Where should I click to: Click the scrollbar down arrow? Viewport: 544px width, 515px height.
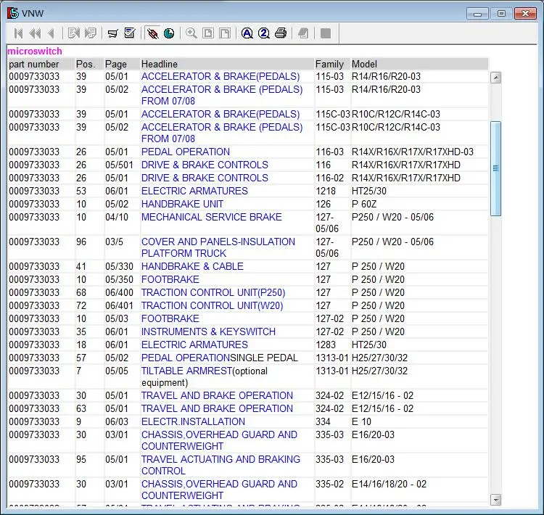(x=496, y=499)
